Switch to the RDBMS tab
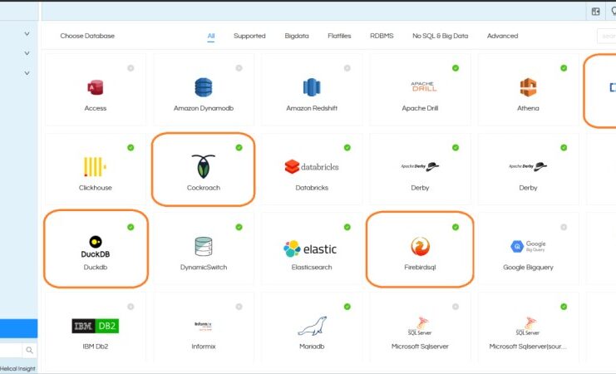 [x=382, y=36]
